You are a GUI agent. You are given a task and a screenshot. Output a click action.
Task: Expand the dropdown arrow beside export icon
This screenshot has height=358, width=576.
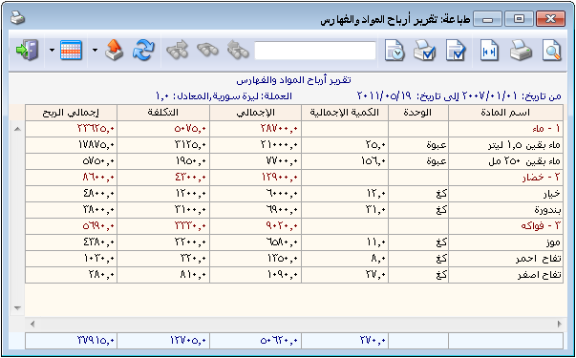click(96, 51)
